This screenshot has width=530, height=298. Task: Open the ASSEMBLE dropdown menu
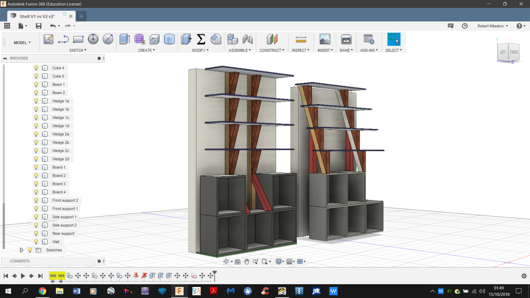coord(240,50)
